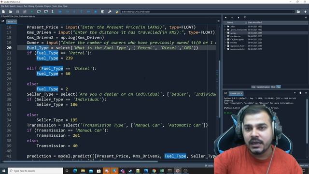Select the app.py file in Files pane

233,33
